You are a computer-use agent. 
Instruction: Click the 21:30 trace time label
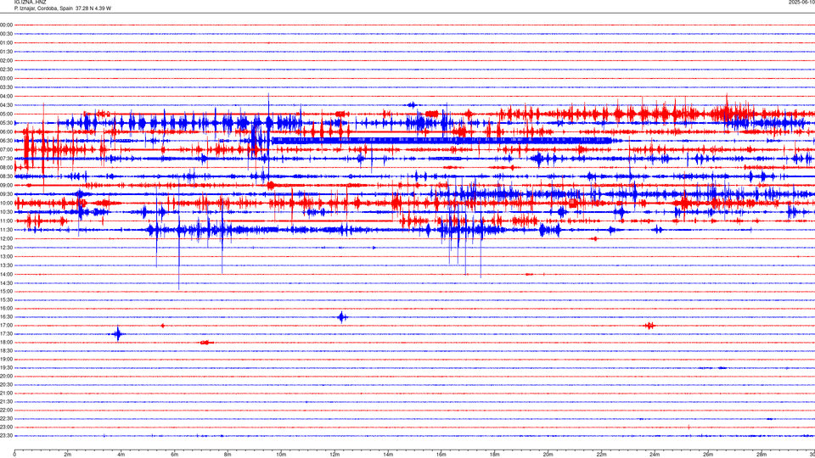coord(6,401)
